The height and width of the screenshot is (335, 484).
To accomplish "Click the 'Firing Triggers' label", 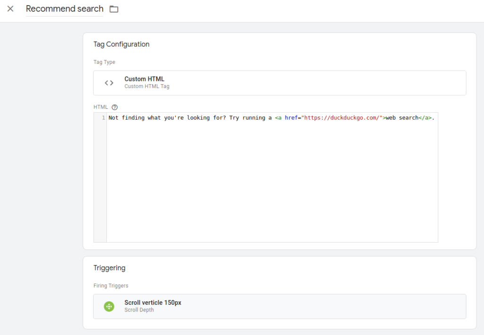I will point(111,286).
